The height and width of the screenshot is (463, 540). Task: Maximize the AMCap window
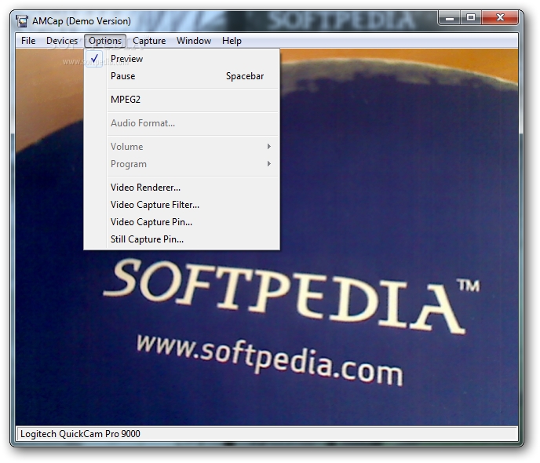pyautogui.click(x=470, y=18)
